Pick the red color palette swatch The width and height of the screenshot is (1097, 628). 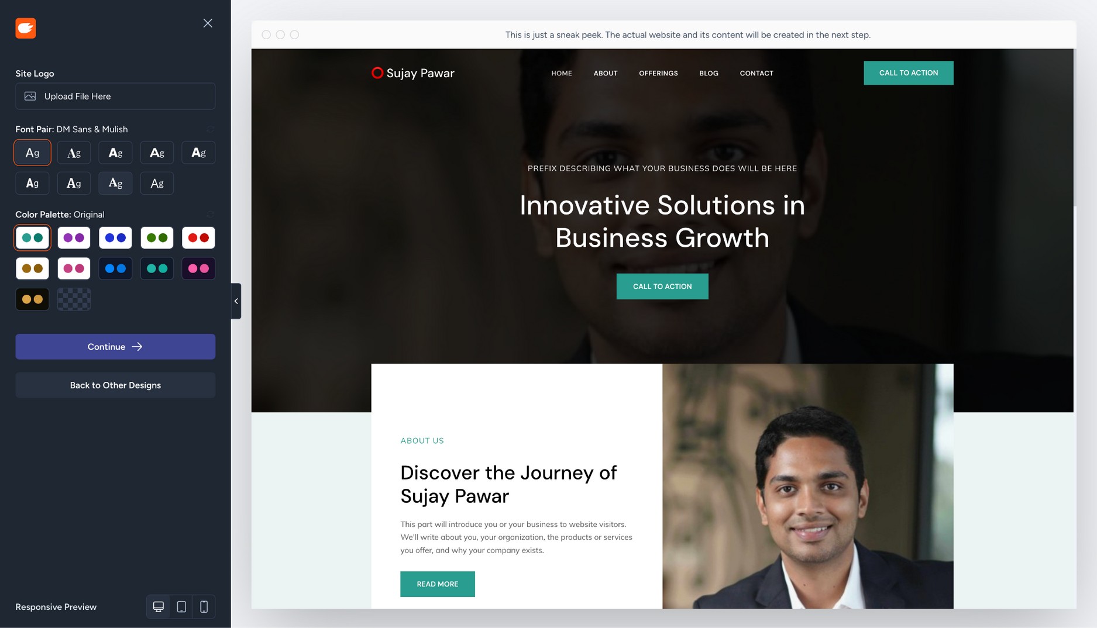198,238
